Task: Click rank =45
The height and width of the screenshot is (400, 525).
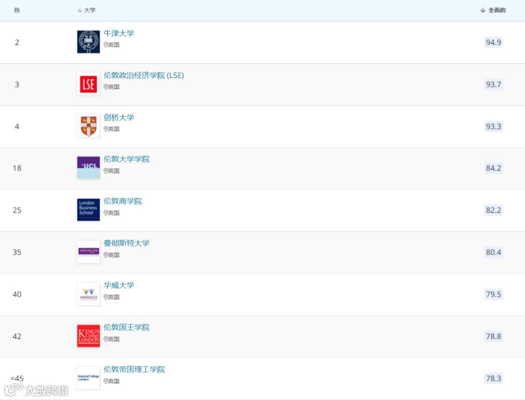Action: (x=17, y=379)
